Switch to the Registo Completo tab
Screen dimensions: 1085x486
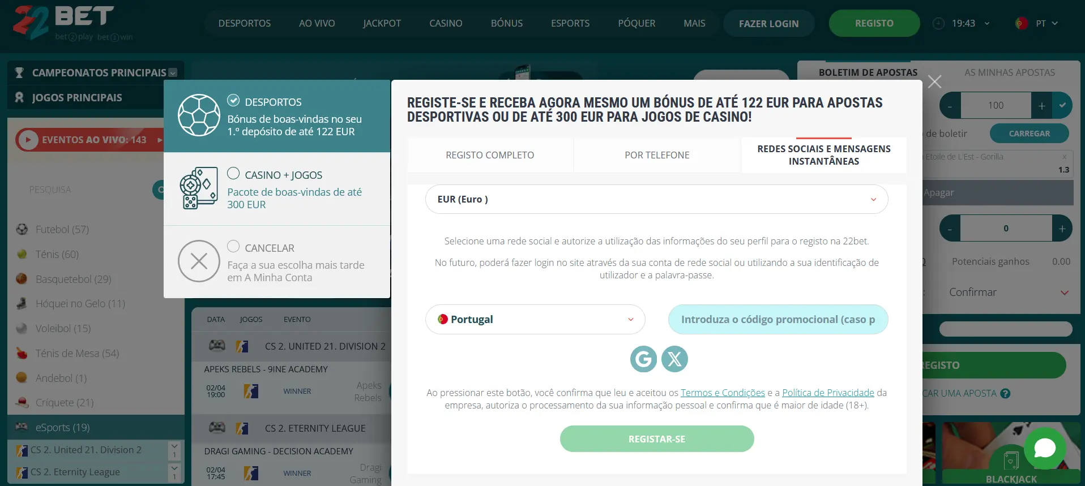(x=489, y=155)
